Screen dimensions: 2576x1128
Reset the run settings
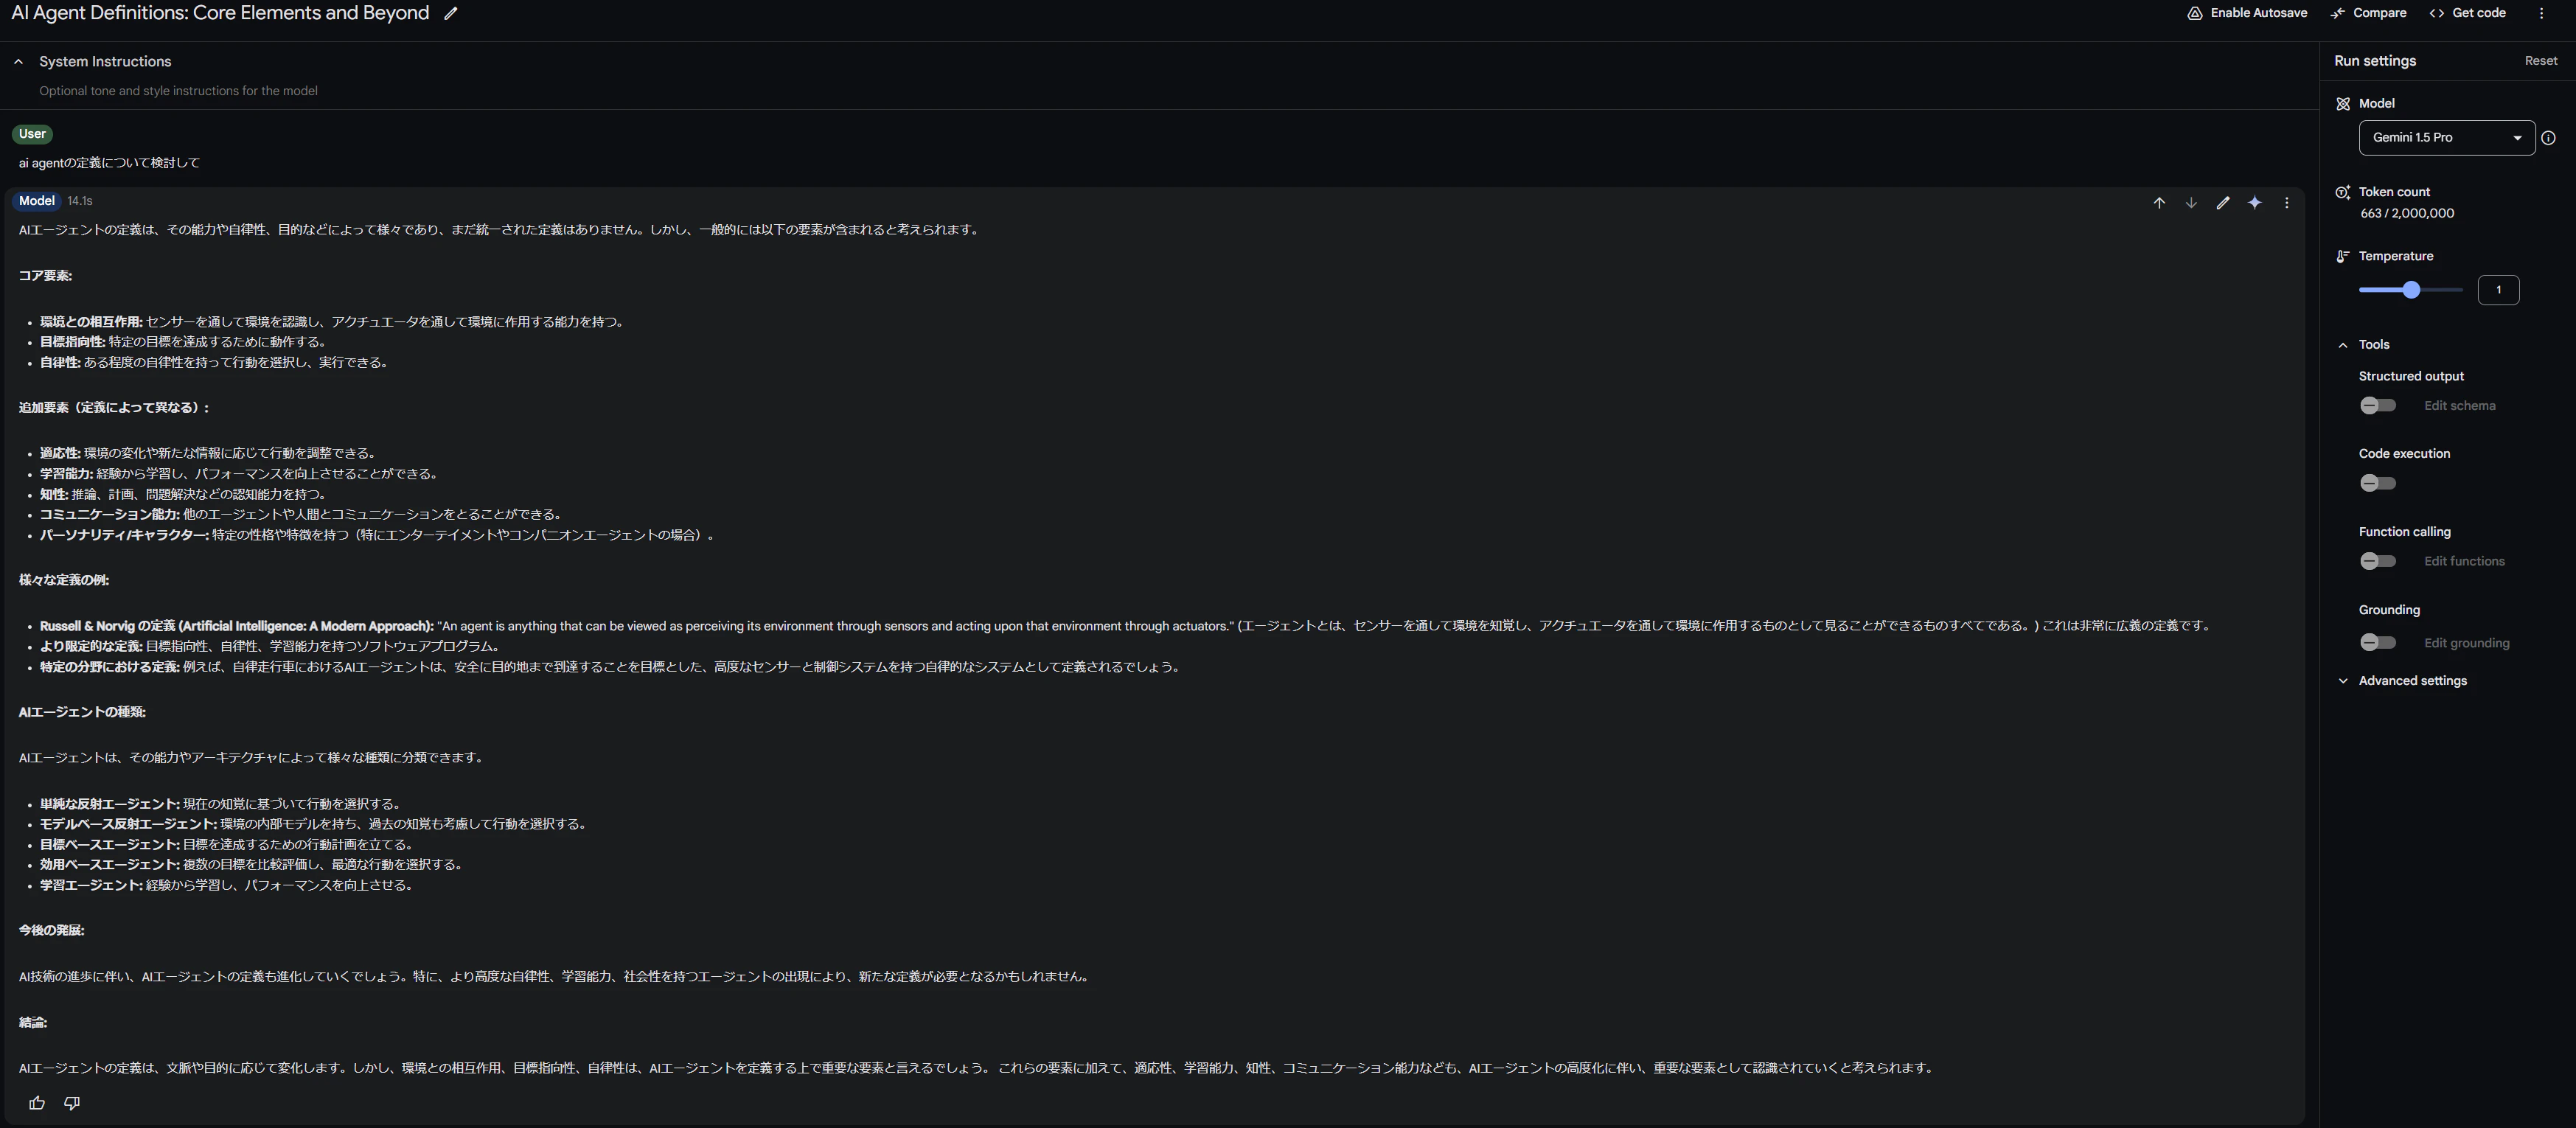(x=2540, y=61)
